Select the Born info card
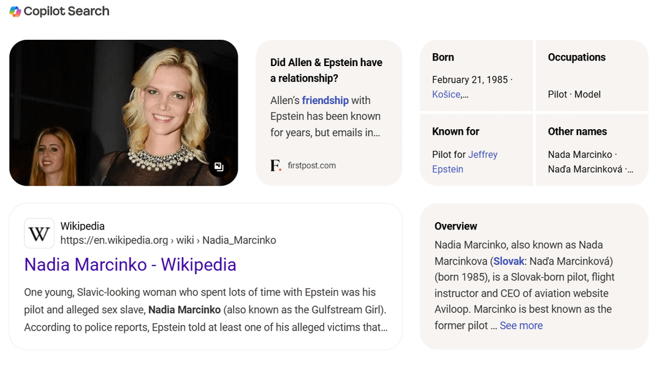This screenshot has width=662, height=366. [x=476, y=75]
